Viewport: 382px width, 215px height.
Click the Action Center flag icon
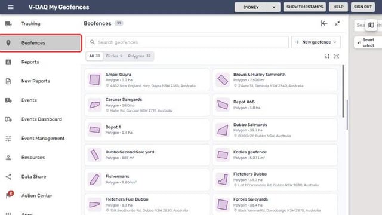(10, 195)
